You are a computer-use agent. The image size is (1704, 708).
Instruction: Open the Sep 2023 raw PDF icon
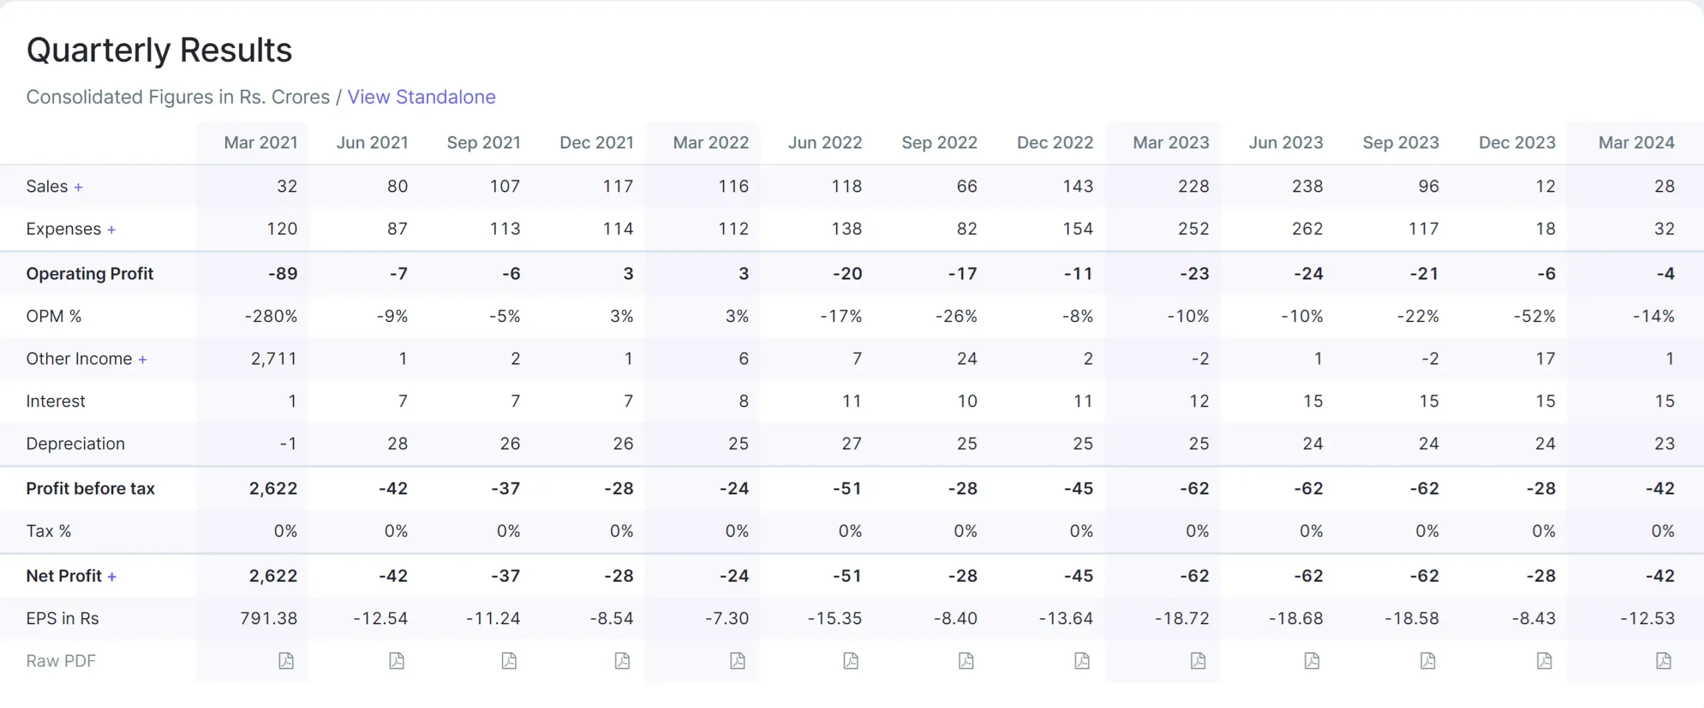(x=1428, y=661)
